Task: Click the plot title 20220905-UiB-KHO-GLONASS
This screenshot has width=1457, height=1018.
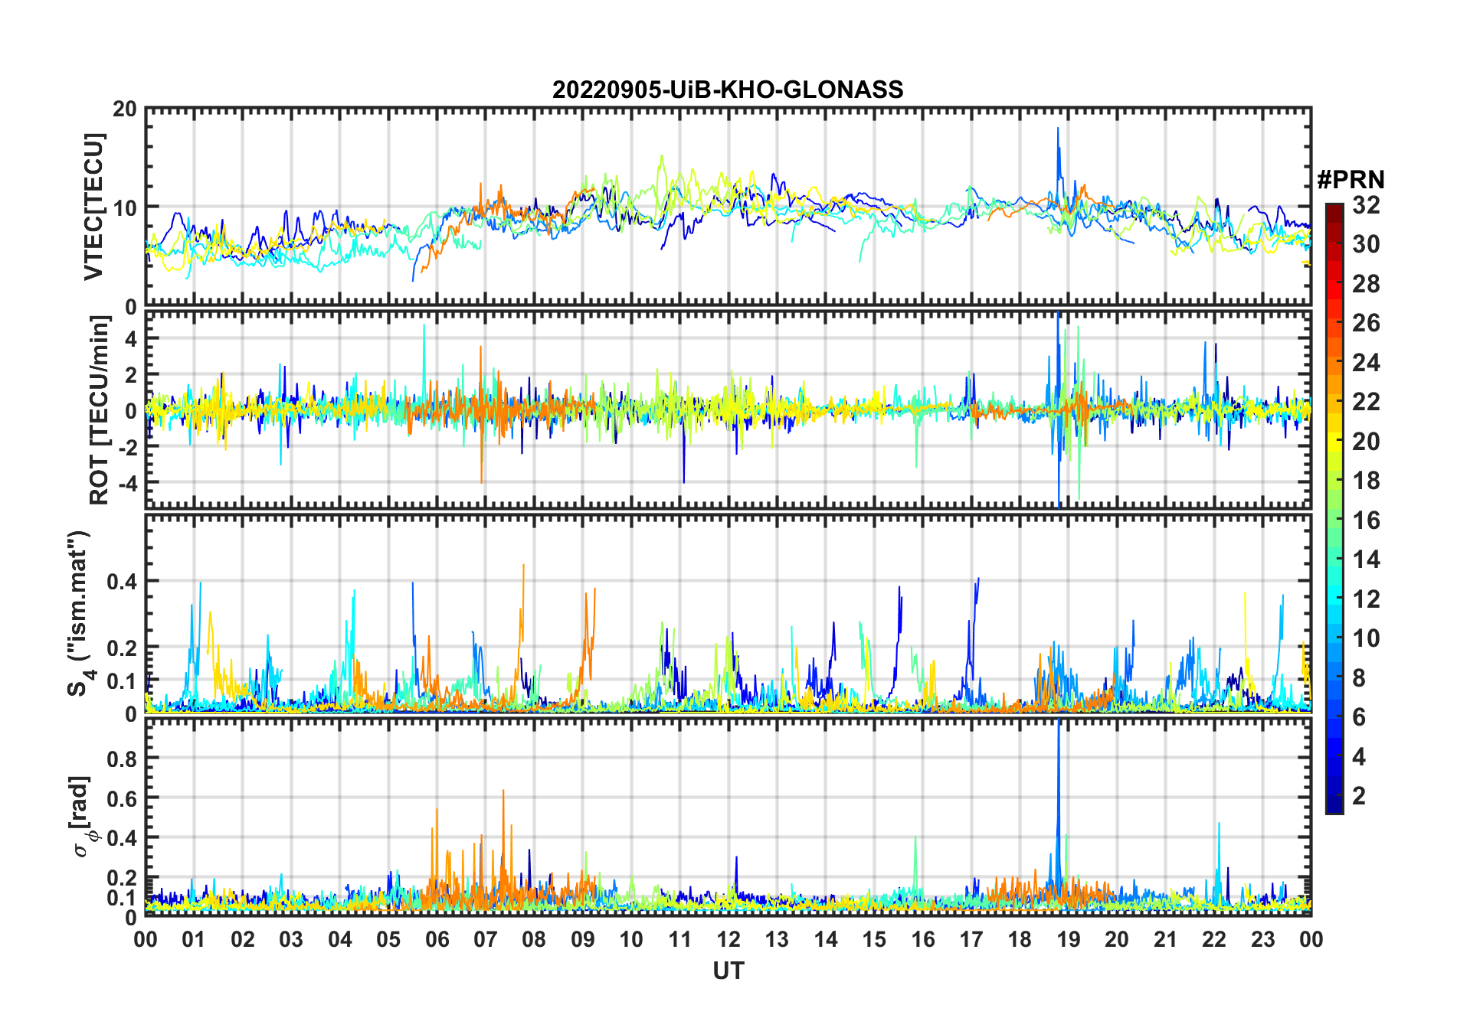Action: coord(728,90)
